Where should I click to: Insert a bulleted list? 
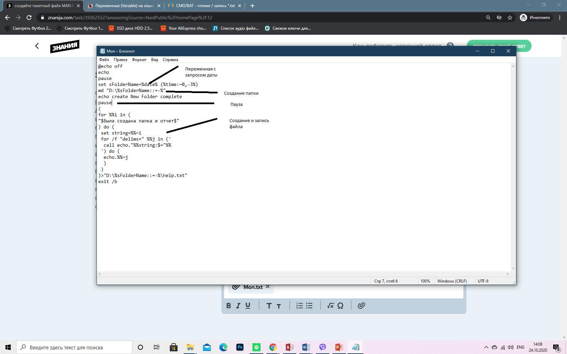point(309,305)
